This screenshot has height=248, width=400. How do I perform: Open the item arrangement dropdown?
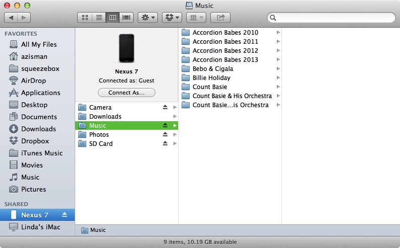pos(196,18)
